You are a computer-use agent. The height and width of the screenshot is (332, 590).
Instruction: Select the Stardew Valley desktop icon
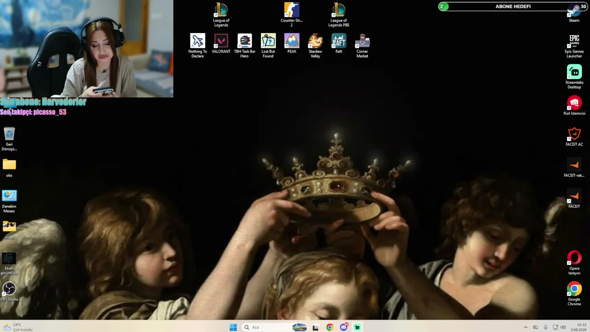[x=315, y=46]
